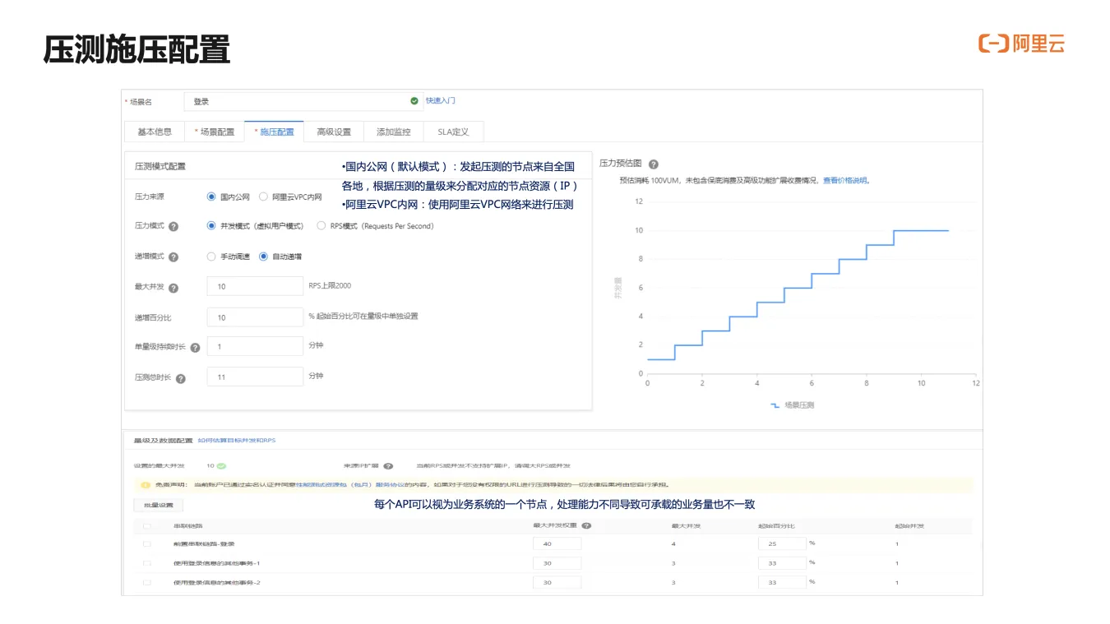Check the box for 使用登录信息的其他事务-1 row

pos(147,563)
